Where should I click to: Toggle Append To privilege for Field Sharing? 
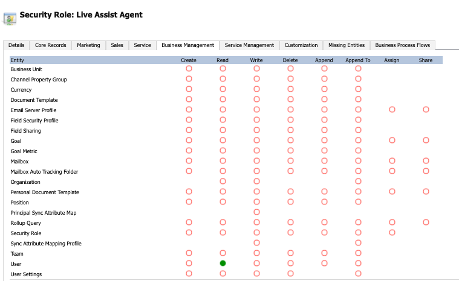(x=358, y=130)
